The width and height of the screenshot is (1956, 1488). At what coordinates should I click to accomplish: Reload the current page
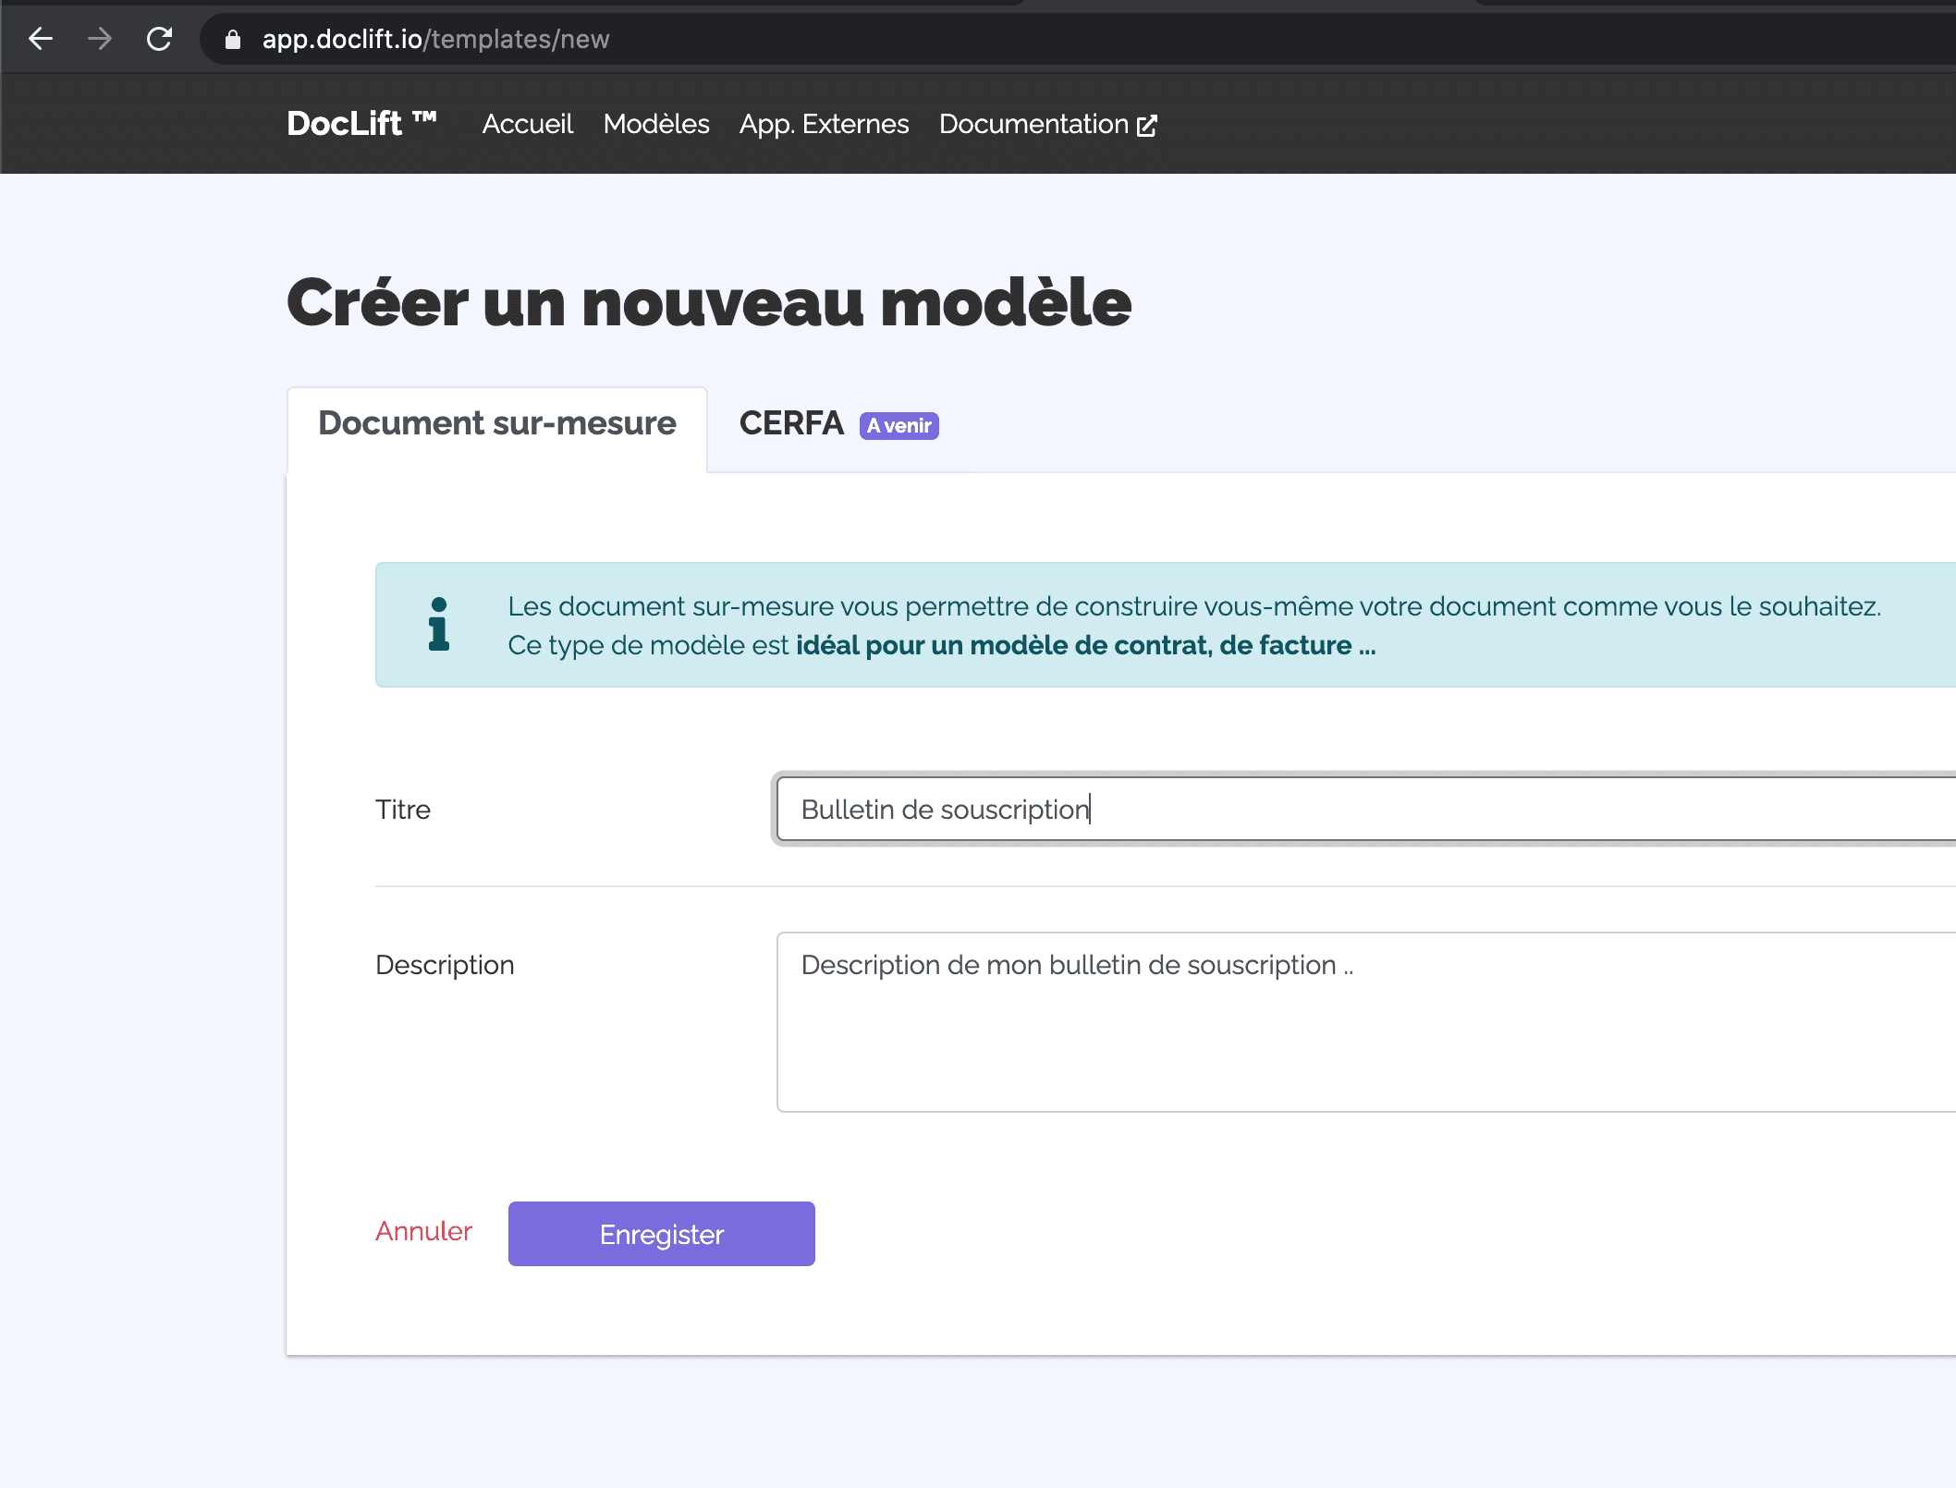tap(159, 39)
